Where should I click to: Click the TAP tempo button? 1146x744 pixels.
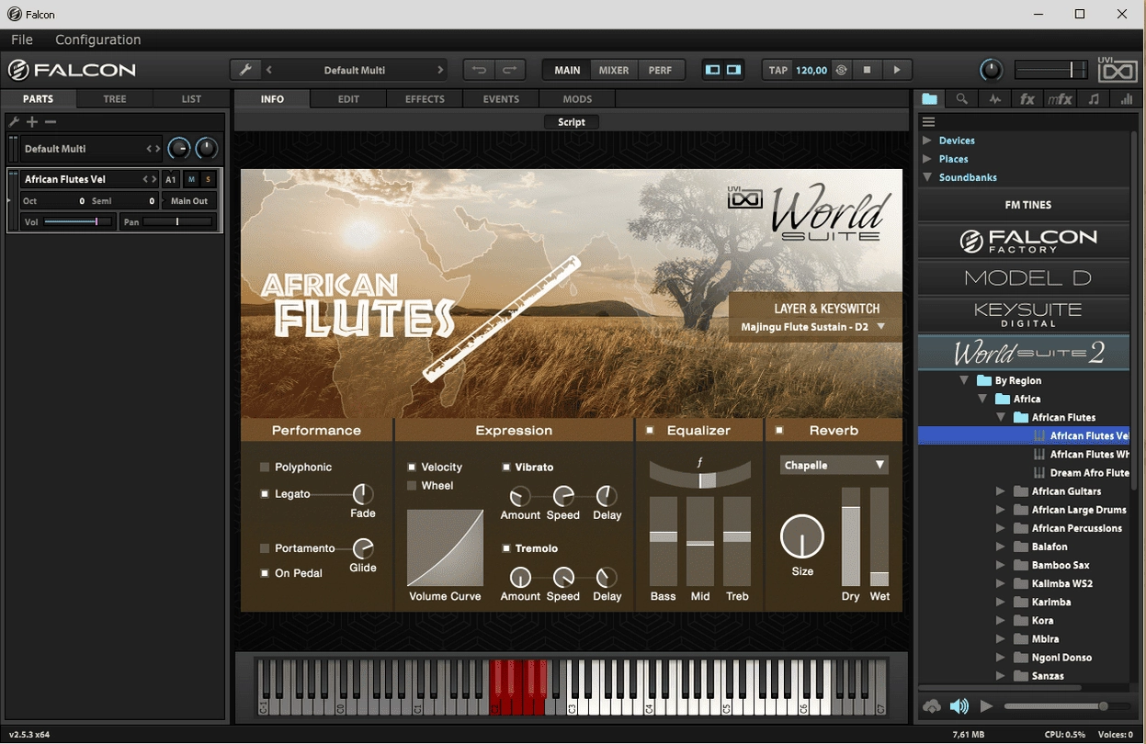point(778,70)
